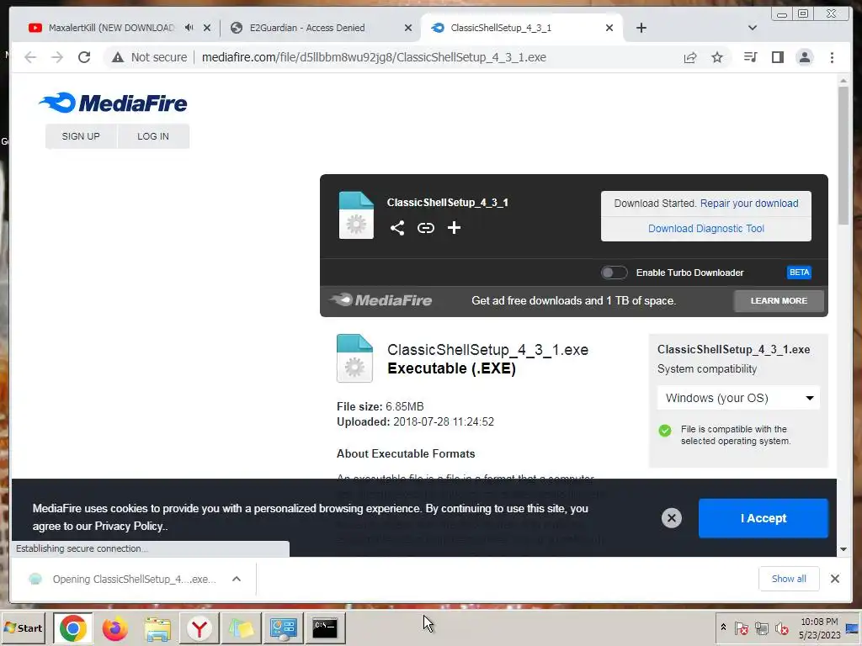Viewport: 862px width, 646px height.
Task: Open the tab search chevron in Chrome
Action: click(x=753, y=28)
